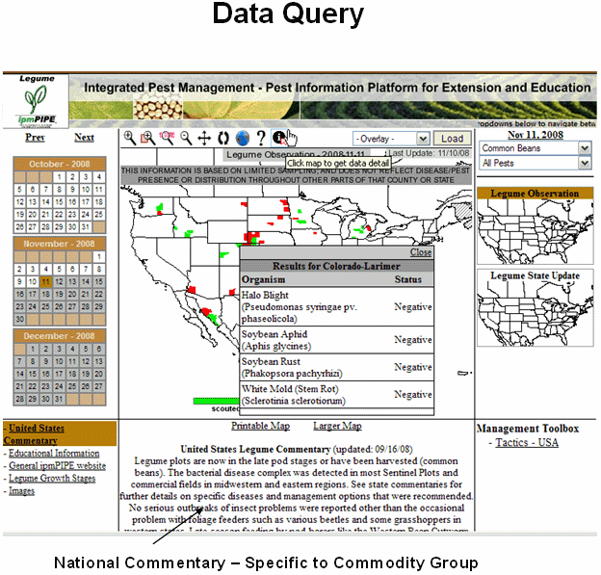The width and height of the screenshot is (601, 575).
Task: Select the info data detail tool
Action: (279, 138)
